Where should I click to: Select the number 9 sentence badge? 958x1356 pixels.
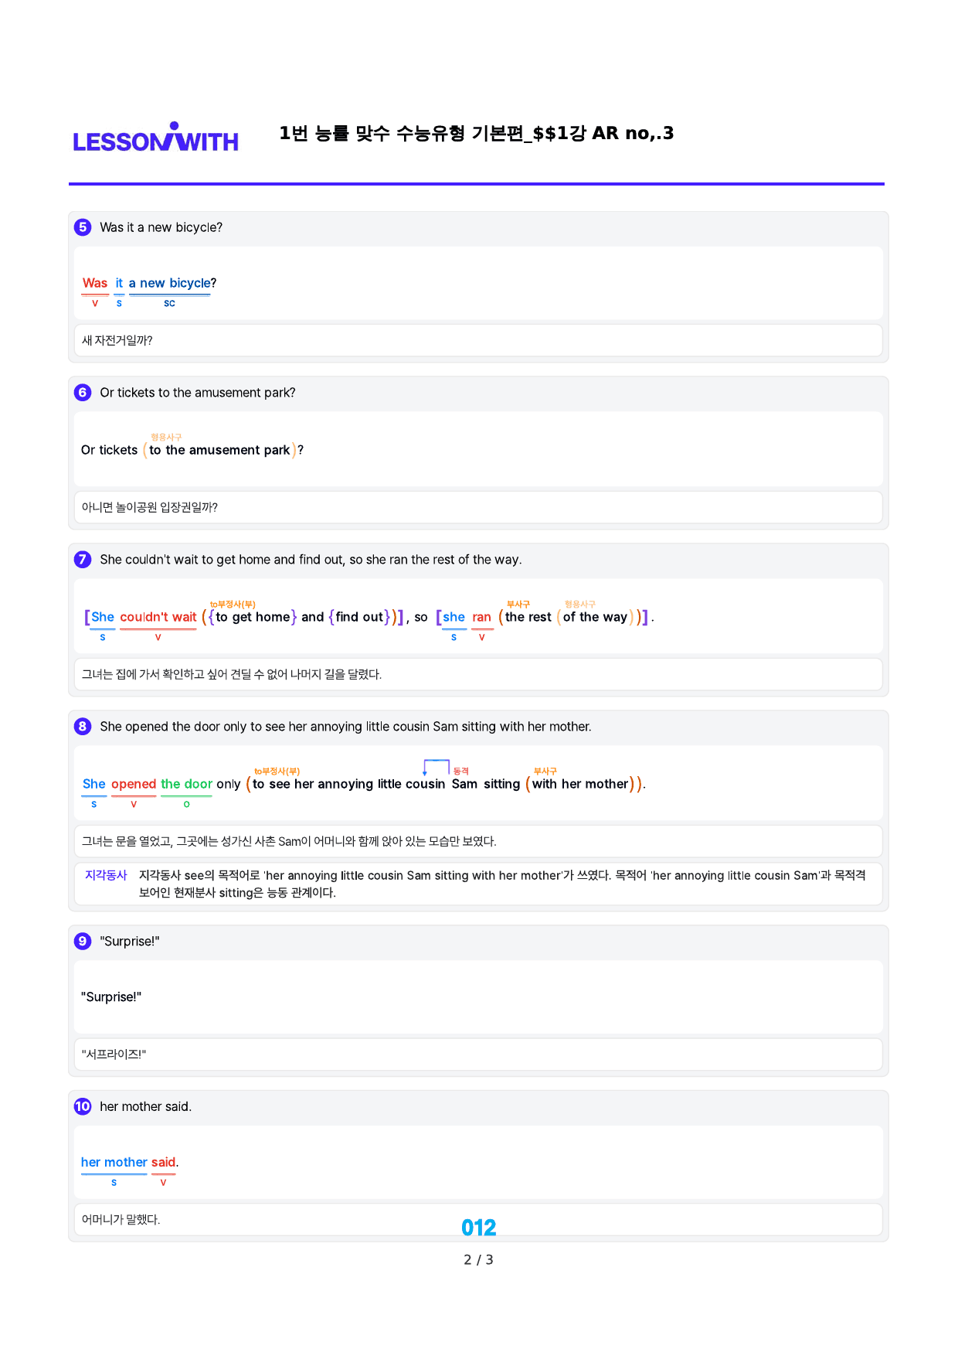(x=83, y=942)
